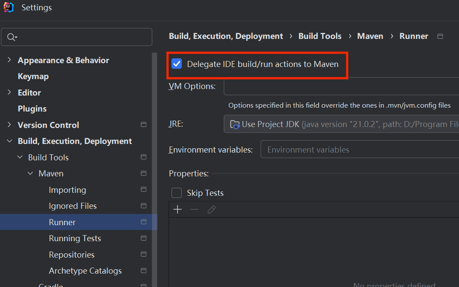The width and height of the screenshot is (459, 287).
Task: Open Build Tools via the breadcrumb
Action: pos(320,36)
